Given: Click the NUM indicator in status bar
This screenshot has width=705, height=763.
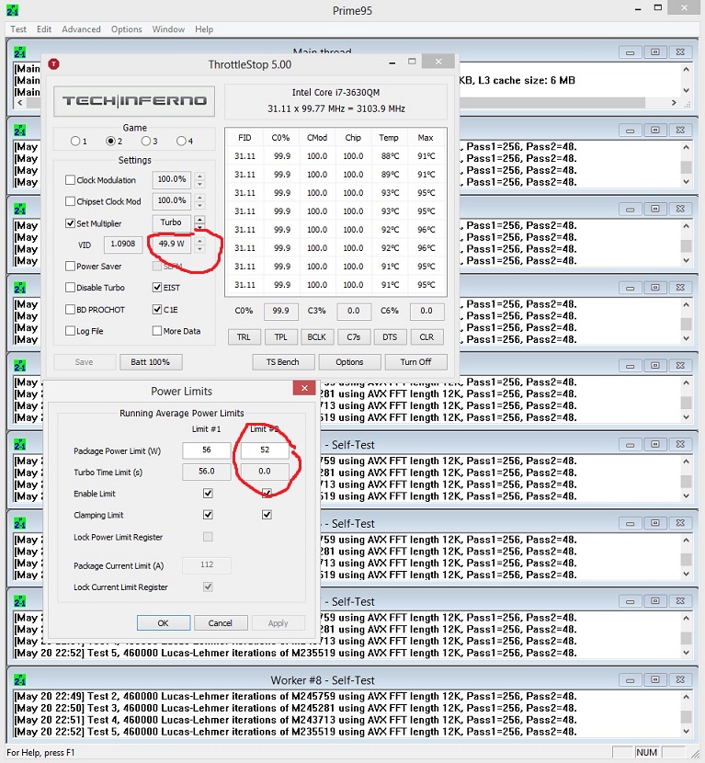Looking at the screenshot, I should click(x=646, y=752).
